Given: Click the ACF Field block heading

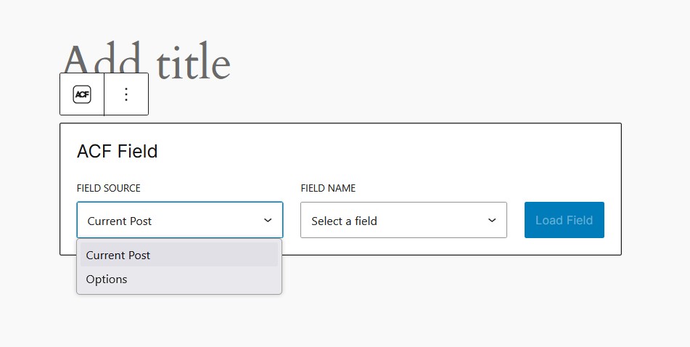Looking at the screenshot, I should point(117,151).
